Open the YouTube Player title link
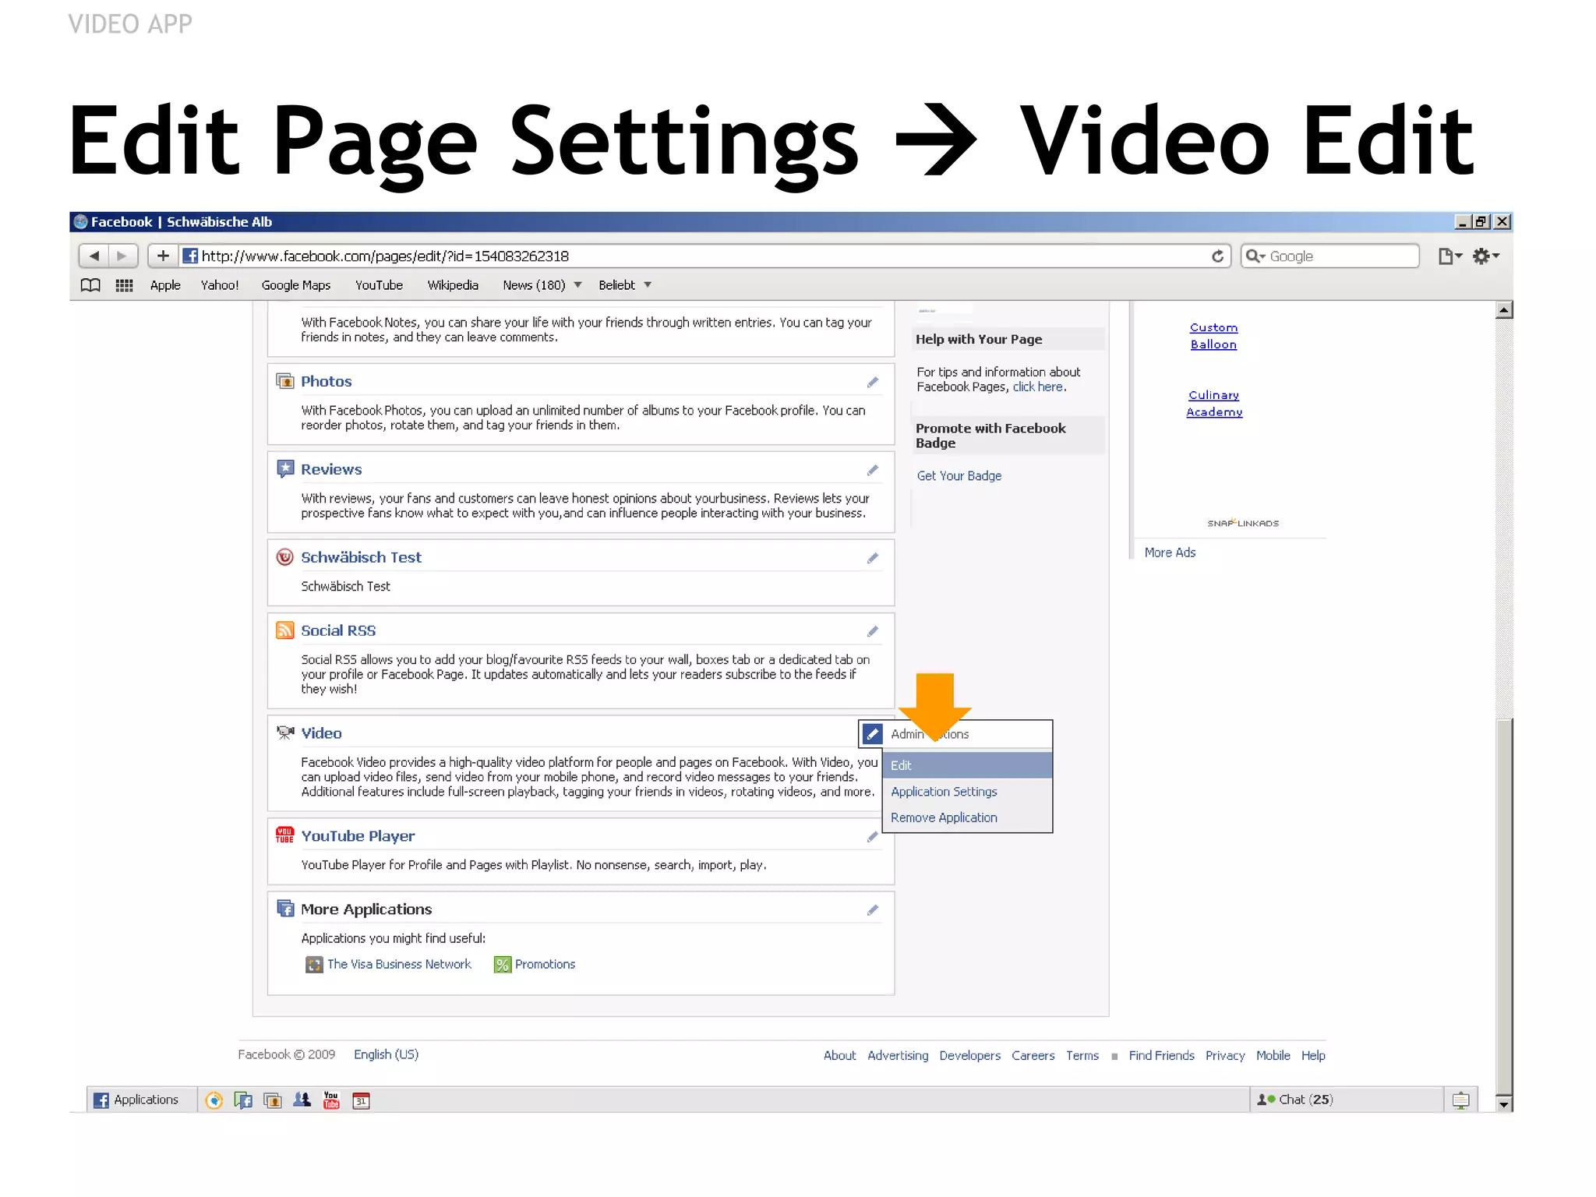The image size is (1596, 1197). tap(358, 836)
